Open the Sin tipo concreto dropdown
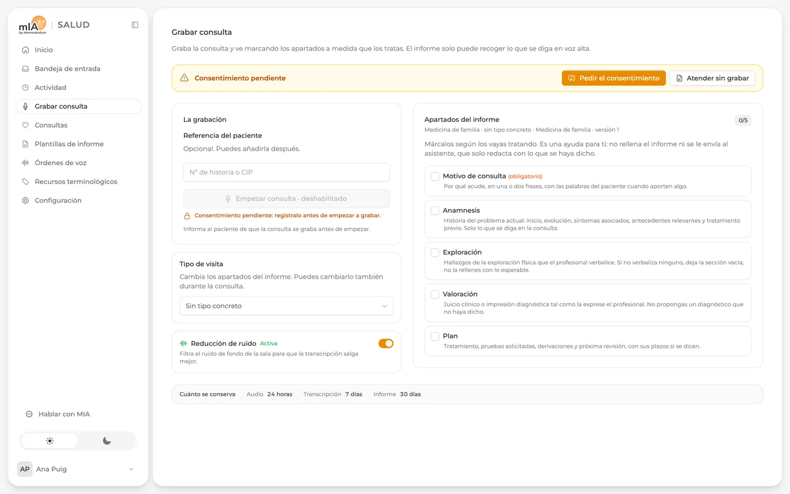 click(x=286, y=306)
